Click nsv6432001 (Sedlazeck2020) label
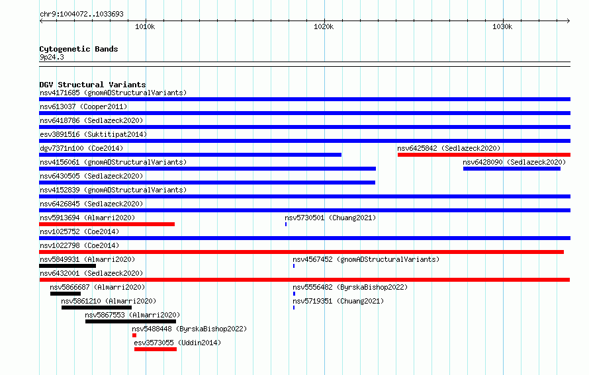Screen dimensions: 589x375 (91, 273)
